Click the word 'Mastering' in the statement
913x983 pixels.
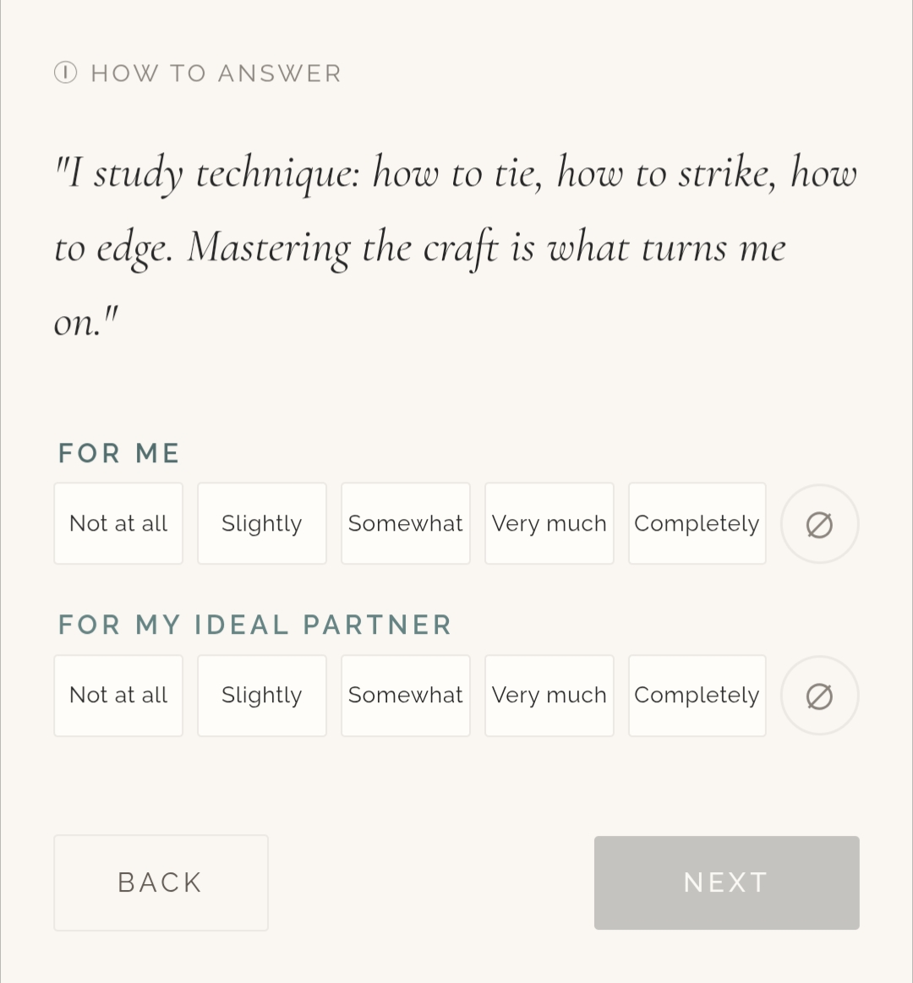point(268,248)
